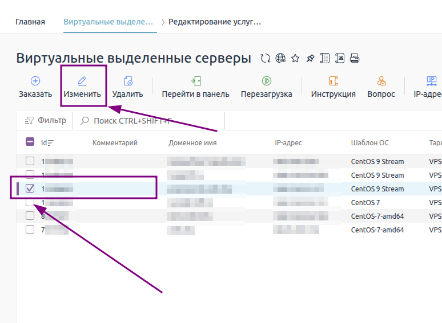Add page to favorites star icon
442x323 pixels.
(295, 58)
